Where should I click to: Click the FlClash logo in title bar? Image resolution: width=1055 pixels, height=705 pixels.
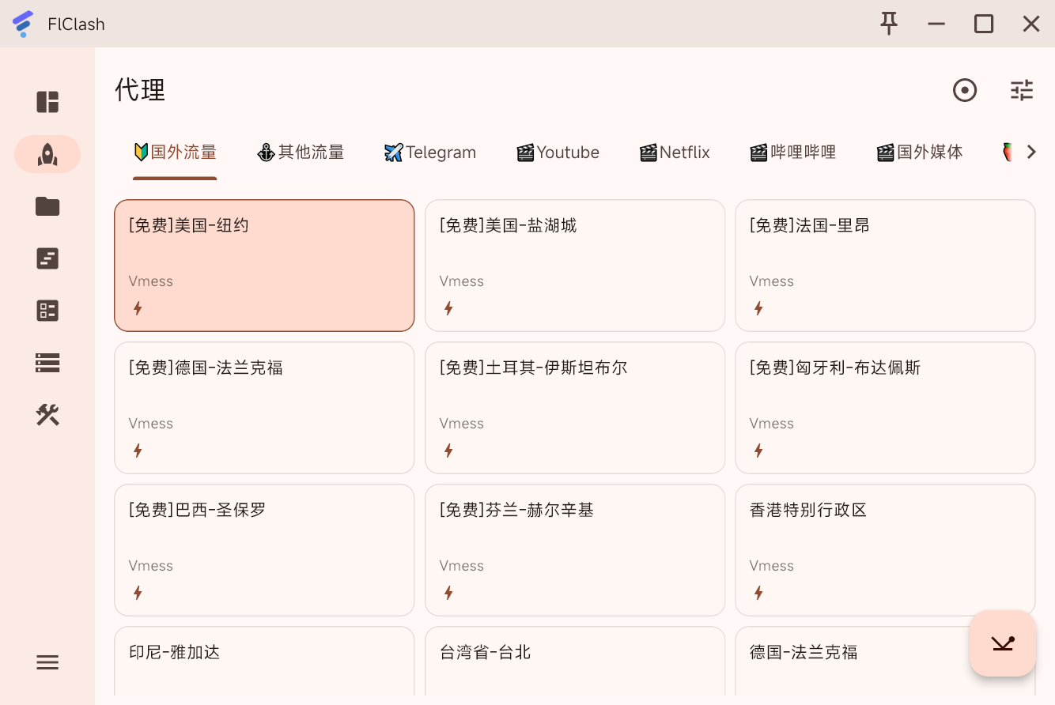click(x=24, y=24)
